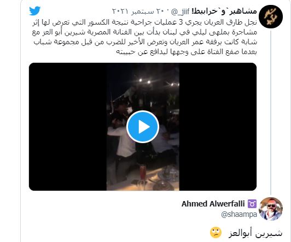Click the eye-rolling emoji in the reply
The width and height of the screenshot is (291, 242).
coord(216,232)
